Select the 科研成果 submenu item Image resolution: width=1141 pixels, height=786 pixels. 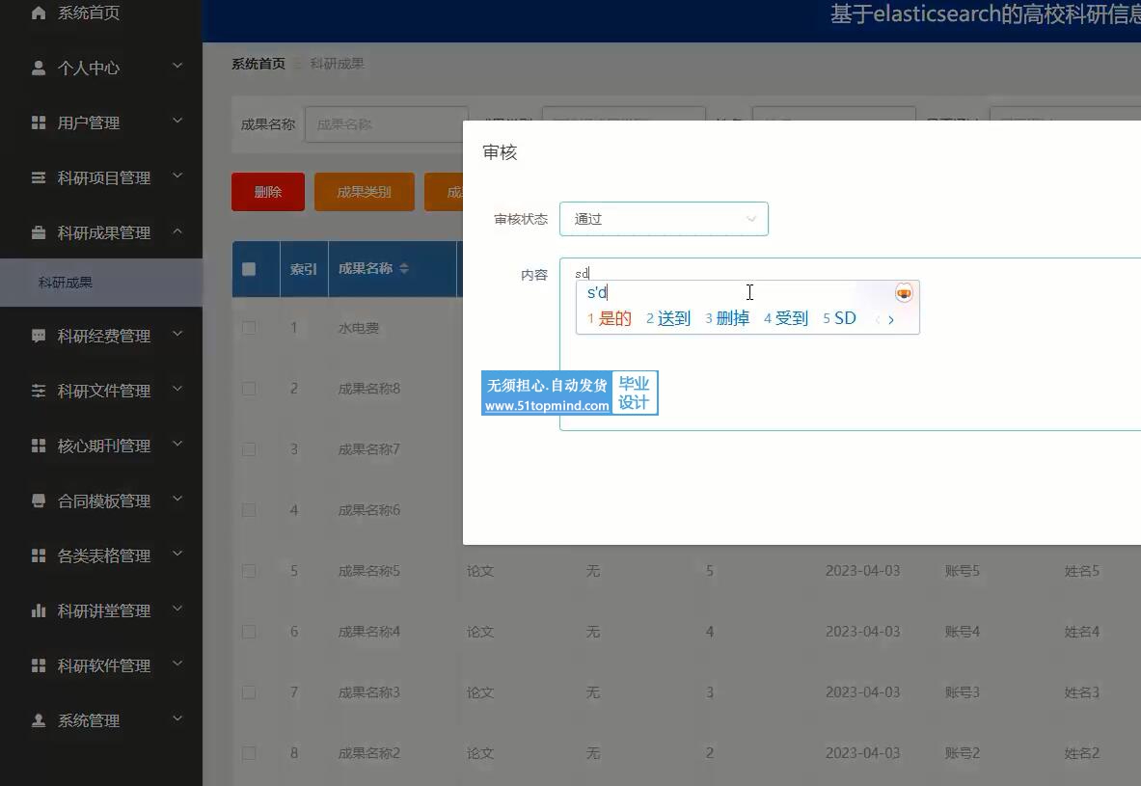point(101,283)
